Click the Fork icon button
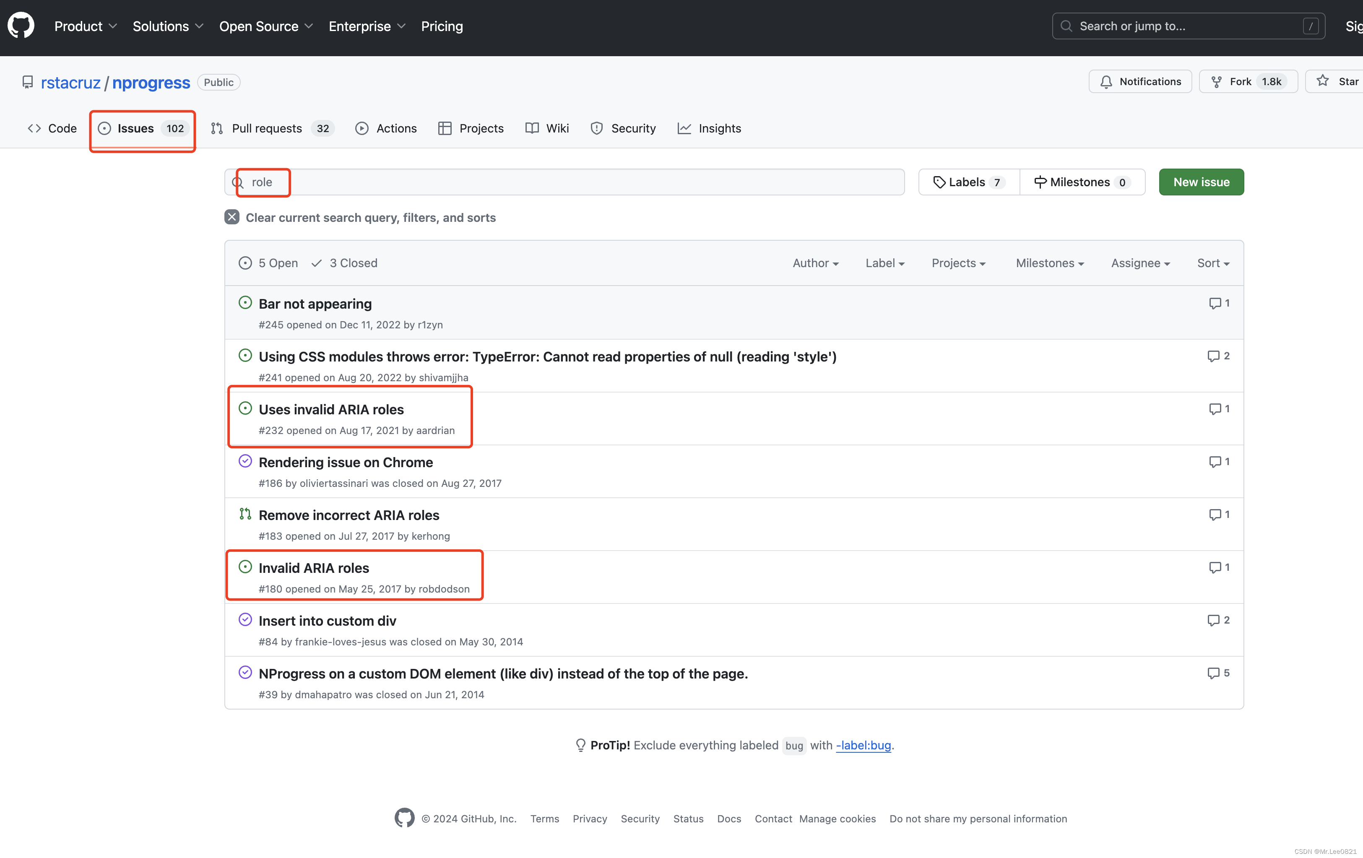The height and width of the screenshot is (858, 1363). coord(1216,82)
